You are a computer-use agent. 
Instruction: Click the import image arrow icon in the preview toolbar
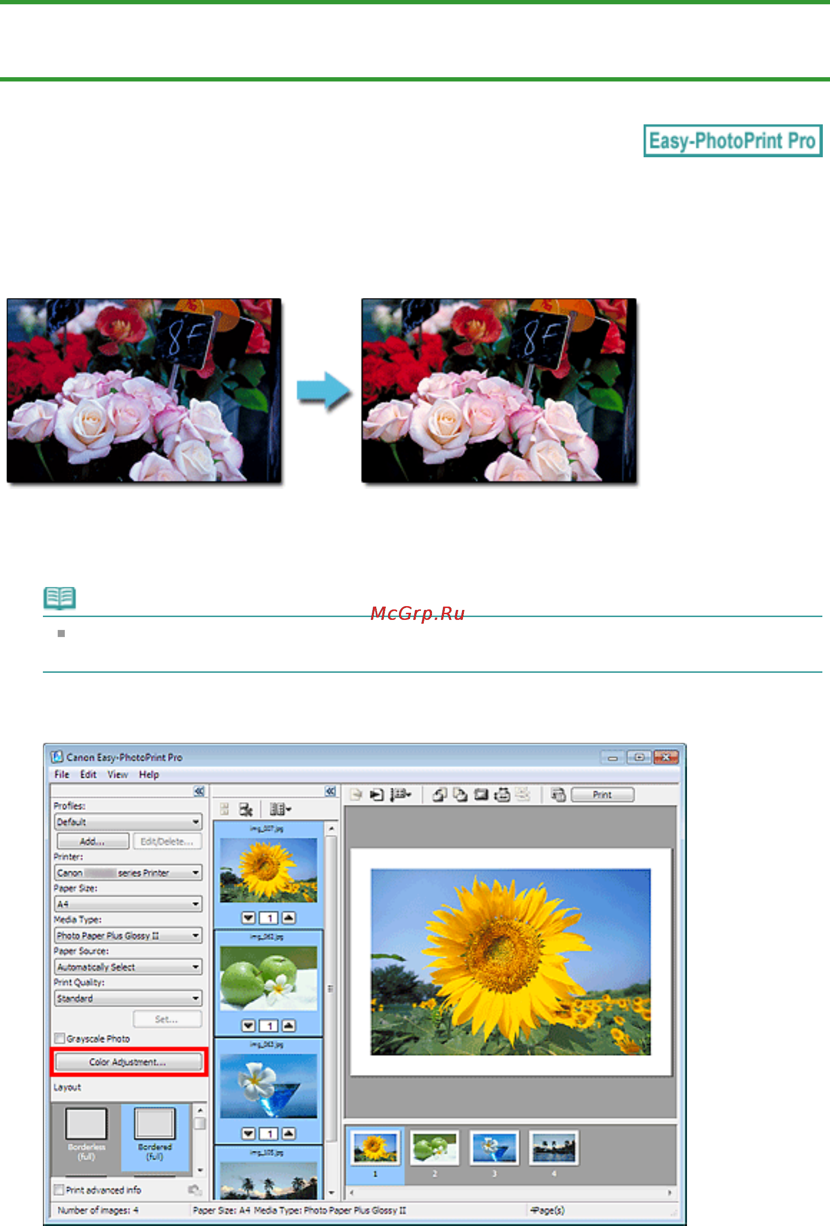376,794
